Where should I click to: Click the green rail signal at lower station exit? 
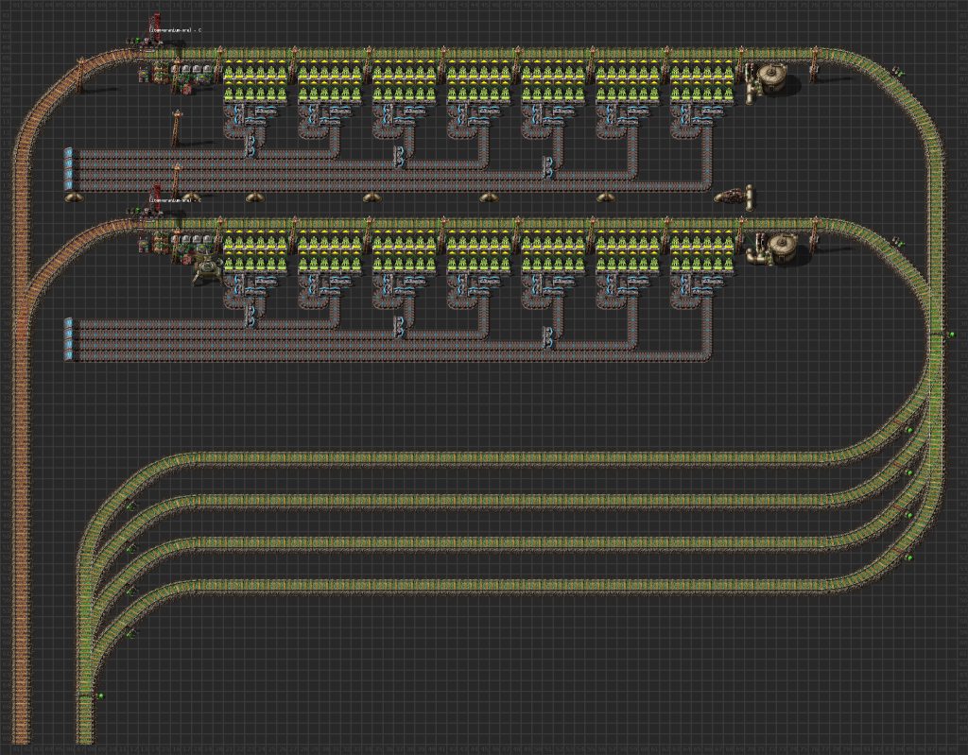[901, 242]
